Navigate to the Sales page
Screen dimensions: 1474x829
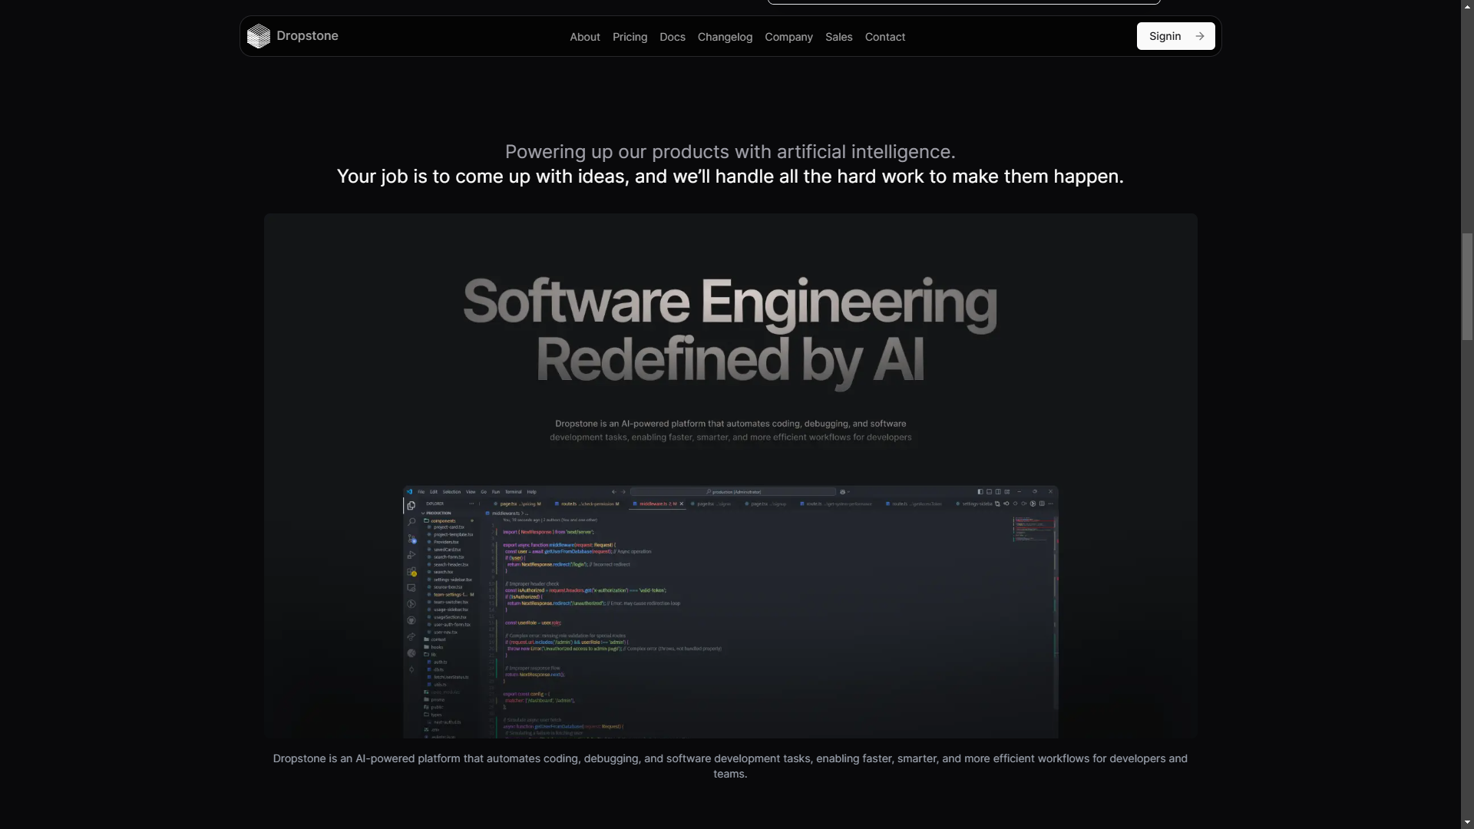click(x=839, y=37)
